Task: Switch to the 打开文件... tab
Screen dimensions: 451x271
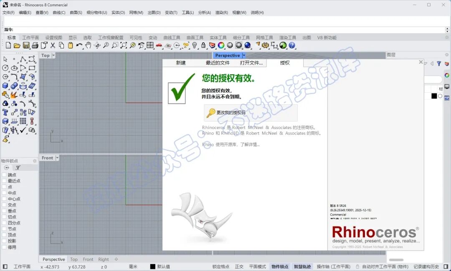Action: (251, 63)
